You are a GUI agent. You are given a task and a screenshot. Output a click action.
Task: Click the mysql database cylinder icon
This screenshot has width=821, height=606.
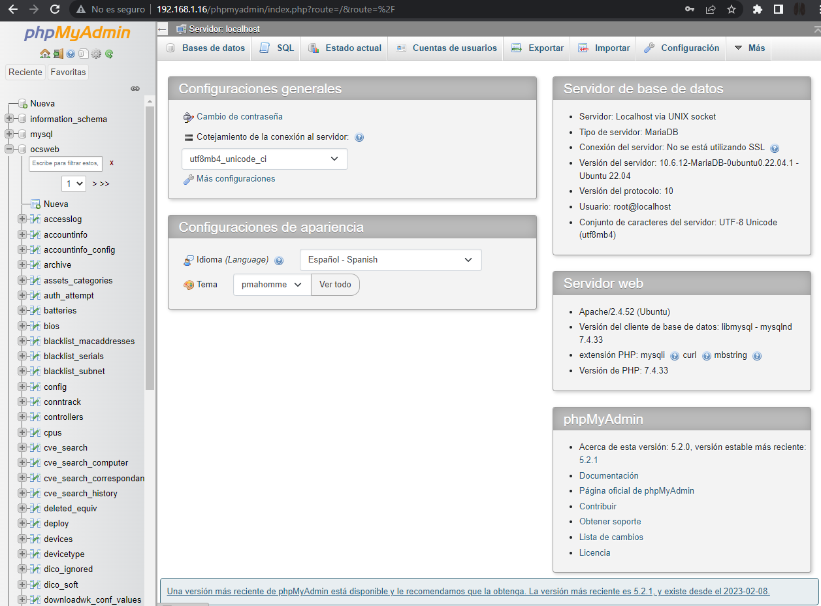(x=23, y=135)
